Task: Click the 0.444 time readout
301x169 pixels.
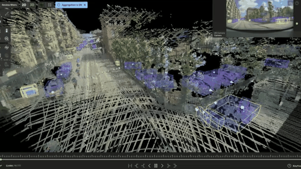Action: (9, 166)
